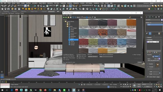Screen dimensions: 163x92
Task: Open the Graph Editors menu
Action: pyautogui.click(x=43, y=3)
